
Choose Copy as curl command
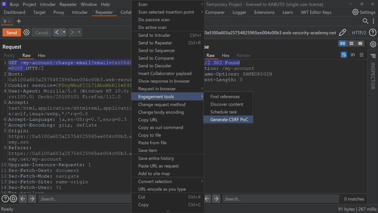coord(168,127)
